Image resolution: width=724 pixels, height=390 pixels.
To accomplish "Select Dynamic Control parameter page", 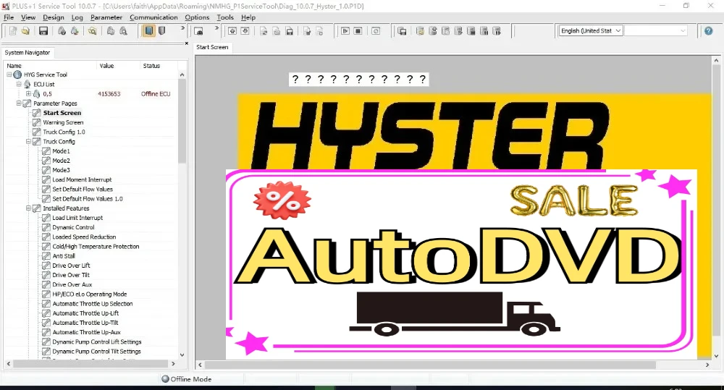I will 73,227.
